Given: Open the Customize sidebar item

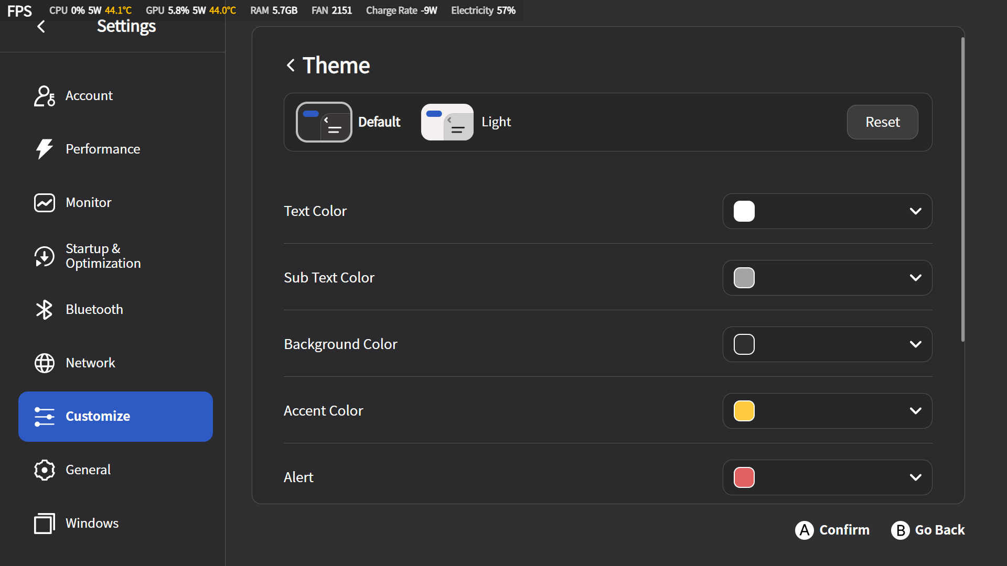Looking at the screenshot, I should click(115, 417).
